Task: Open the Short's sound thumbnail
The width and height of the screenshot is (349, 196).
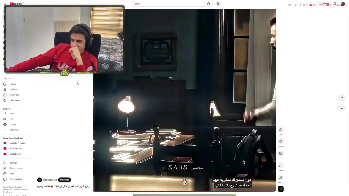Action: [x=281, y=189]
